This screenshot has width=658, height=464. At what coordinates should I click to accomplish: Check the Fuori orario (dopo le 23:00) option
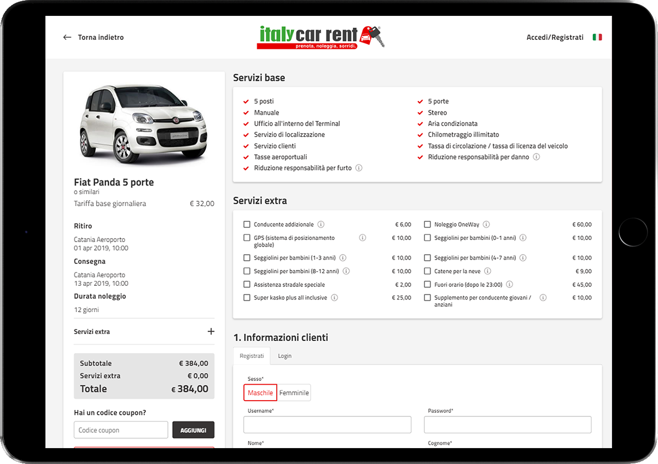(427, 285)
